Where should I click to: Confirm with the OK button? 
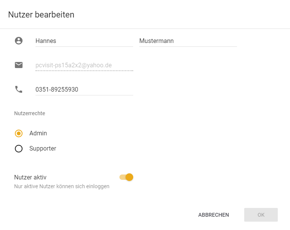(261, 215)
